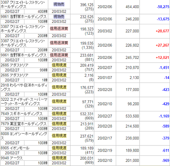Click 信用現渡 label for スギホールディングス
170x166 pixels.
pos(59,114)
